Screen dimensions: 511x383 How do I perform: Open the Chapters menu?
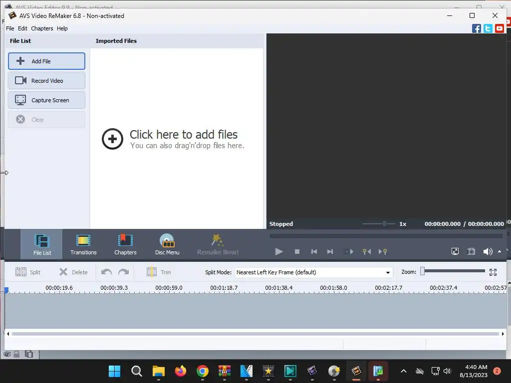(x=42, y=28)
